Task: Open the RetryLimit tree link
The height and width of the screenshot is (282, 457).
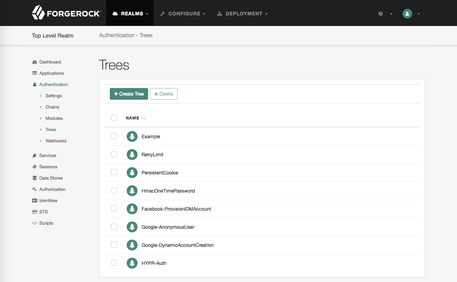Action: 153,155
